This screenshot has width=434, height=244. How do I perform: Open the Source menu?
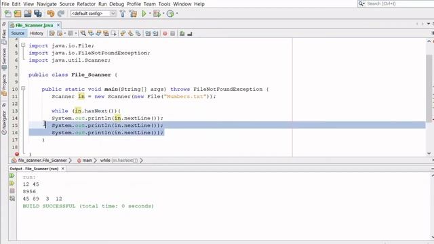(66, 4)
